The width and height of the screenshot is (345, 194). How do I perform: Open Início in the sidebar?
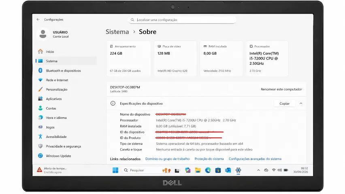[x=66, y=52]
